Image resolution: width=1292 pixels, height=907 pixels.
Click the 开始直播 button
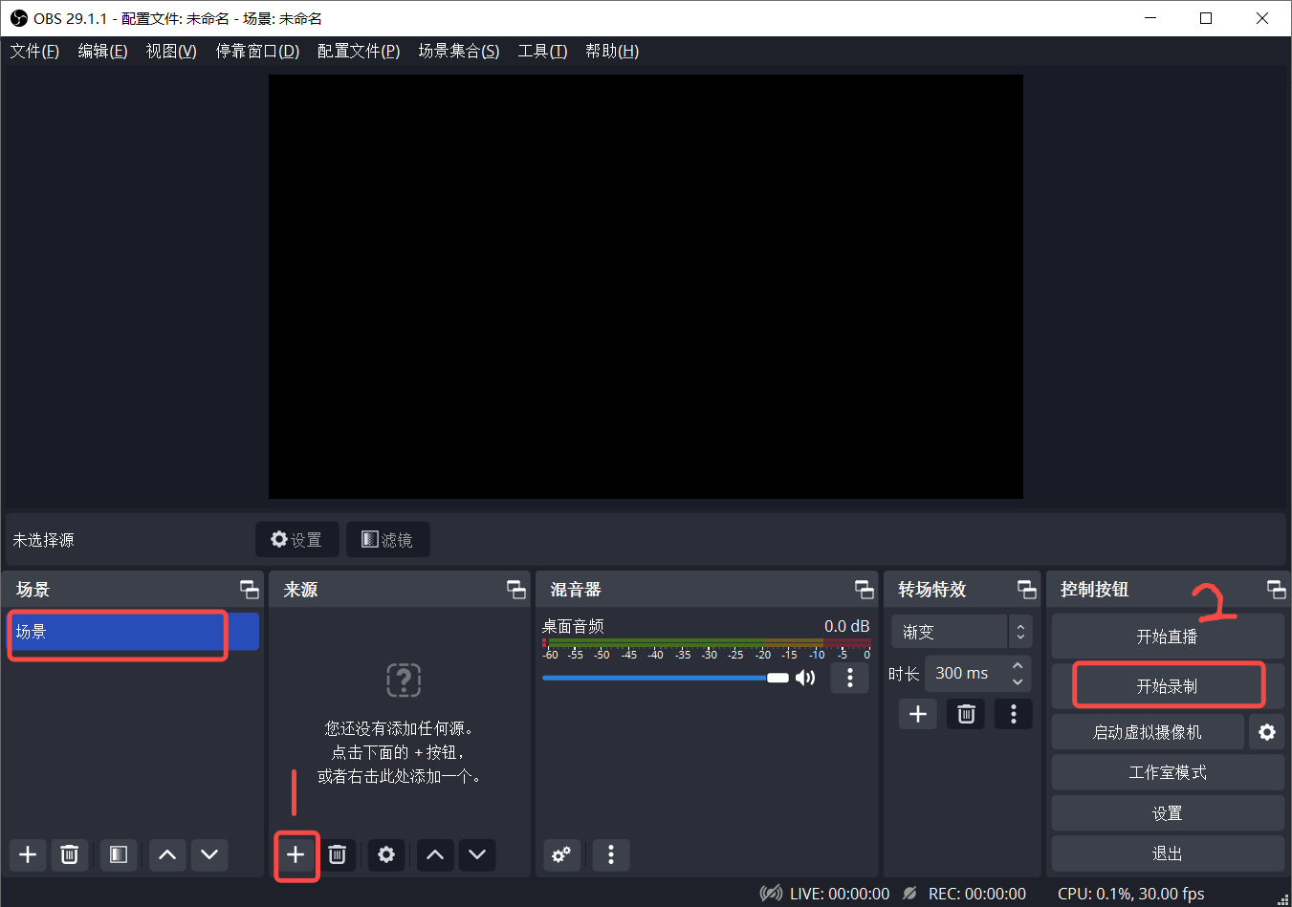coord(1167,637)
